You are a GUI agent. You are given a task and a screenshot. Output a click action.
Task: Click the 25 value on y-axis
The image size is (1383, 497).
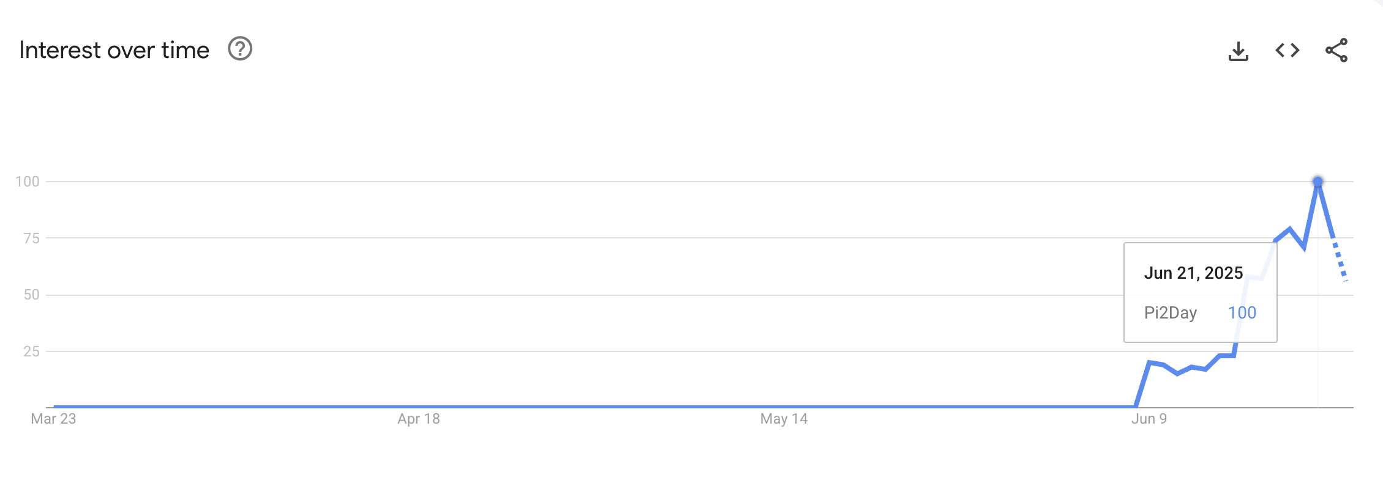32,352
